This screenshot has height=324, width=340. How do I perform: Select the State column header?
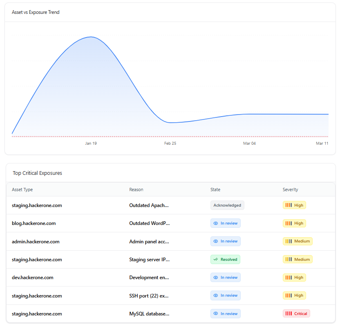click(215, 190)
